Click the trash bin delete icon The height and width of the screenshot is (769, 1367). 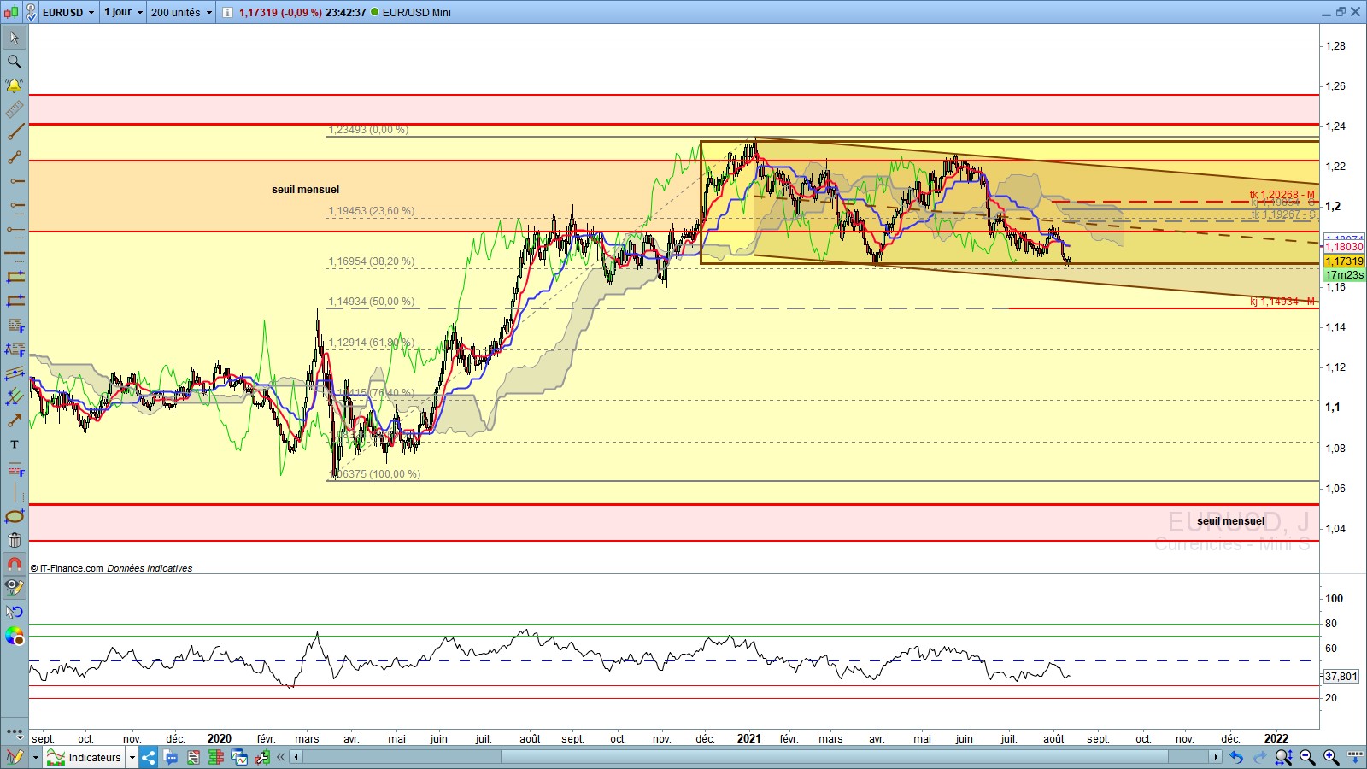(15, 540)
